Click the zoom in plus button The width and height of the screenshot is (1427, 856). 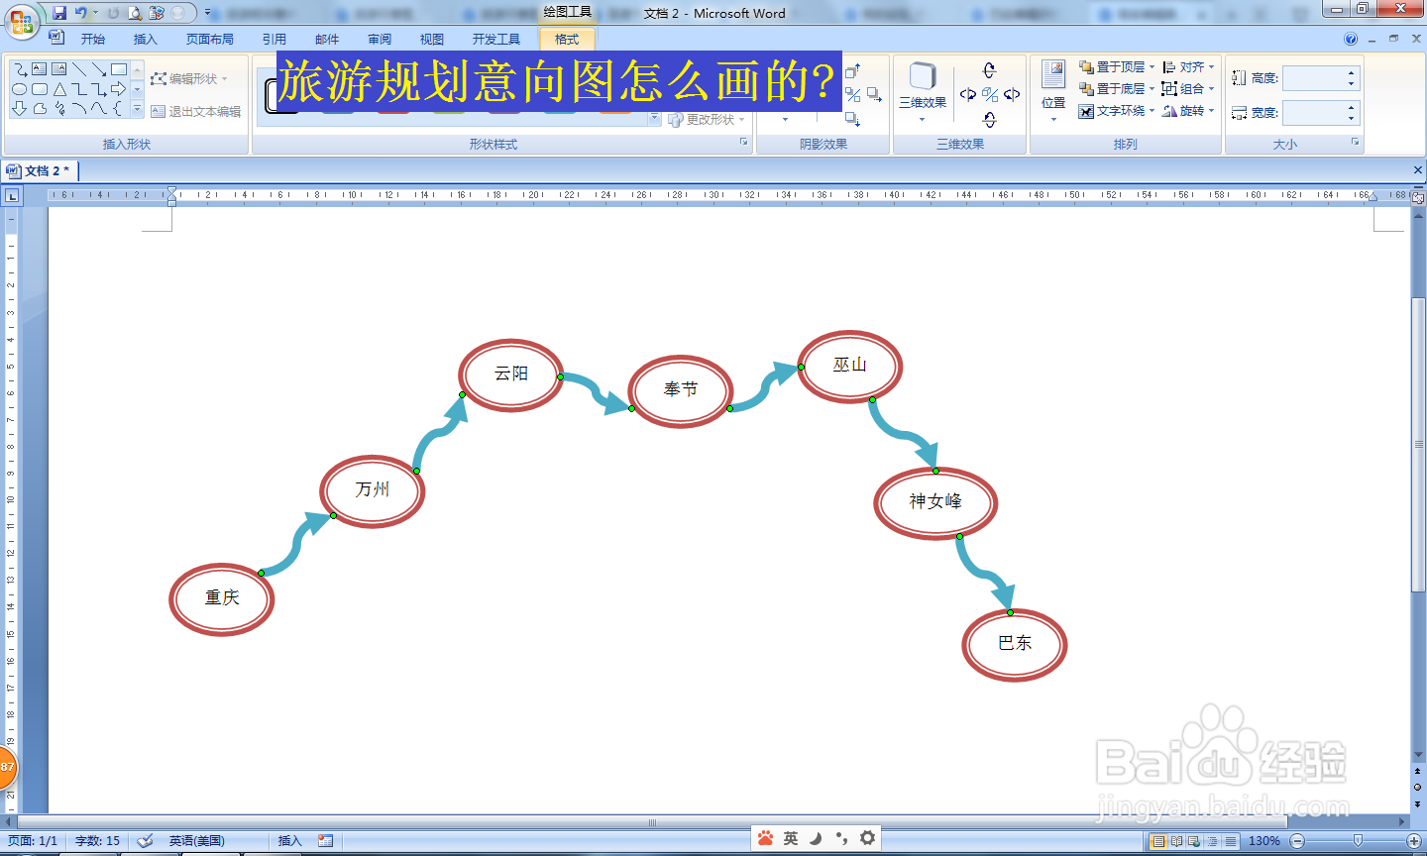coord(1414,841)
